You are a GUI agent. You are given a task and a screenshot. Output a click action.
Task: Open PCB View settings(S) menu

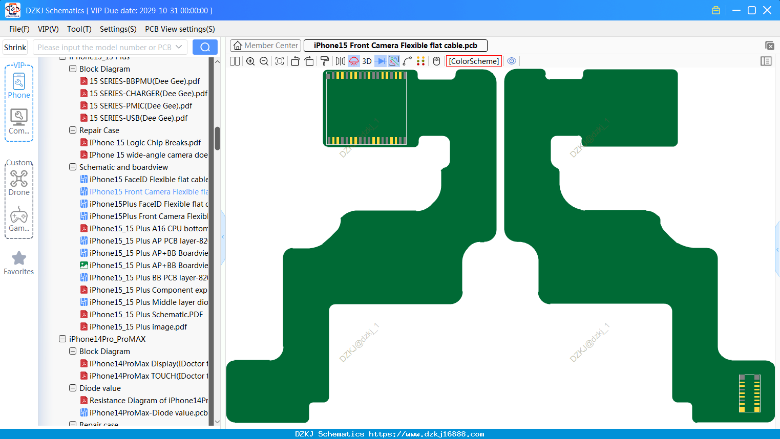point(180,29)
